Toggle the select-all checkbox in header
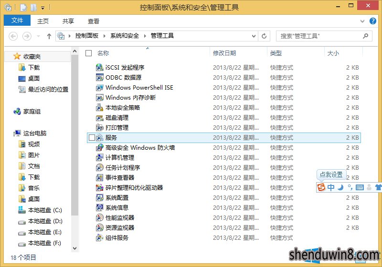 (x=89, y=53)
